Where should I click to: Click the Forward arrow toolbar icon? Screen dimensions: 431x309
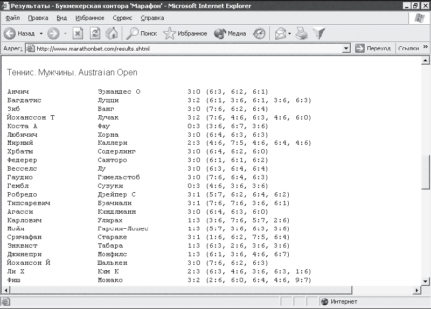[53, 33]
